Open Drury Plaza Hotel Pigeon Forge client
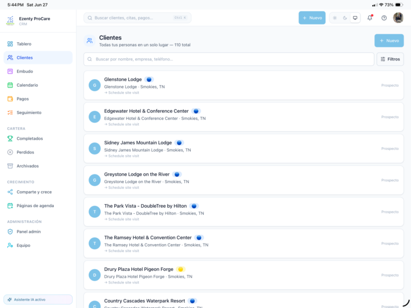 [244, 275]
